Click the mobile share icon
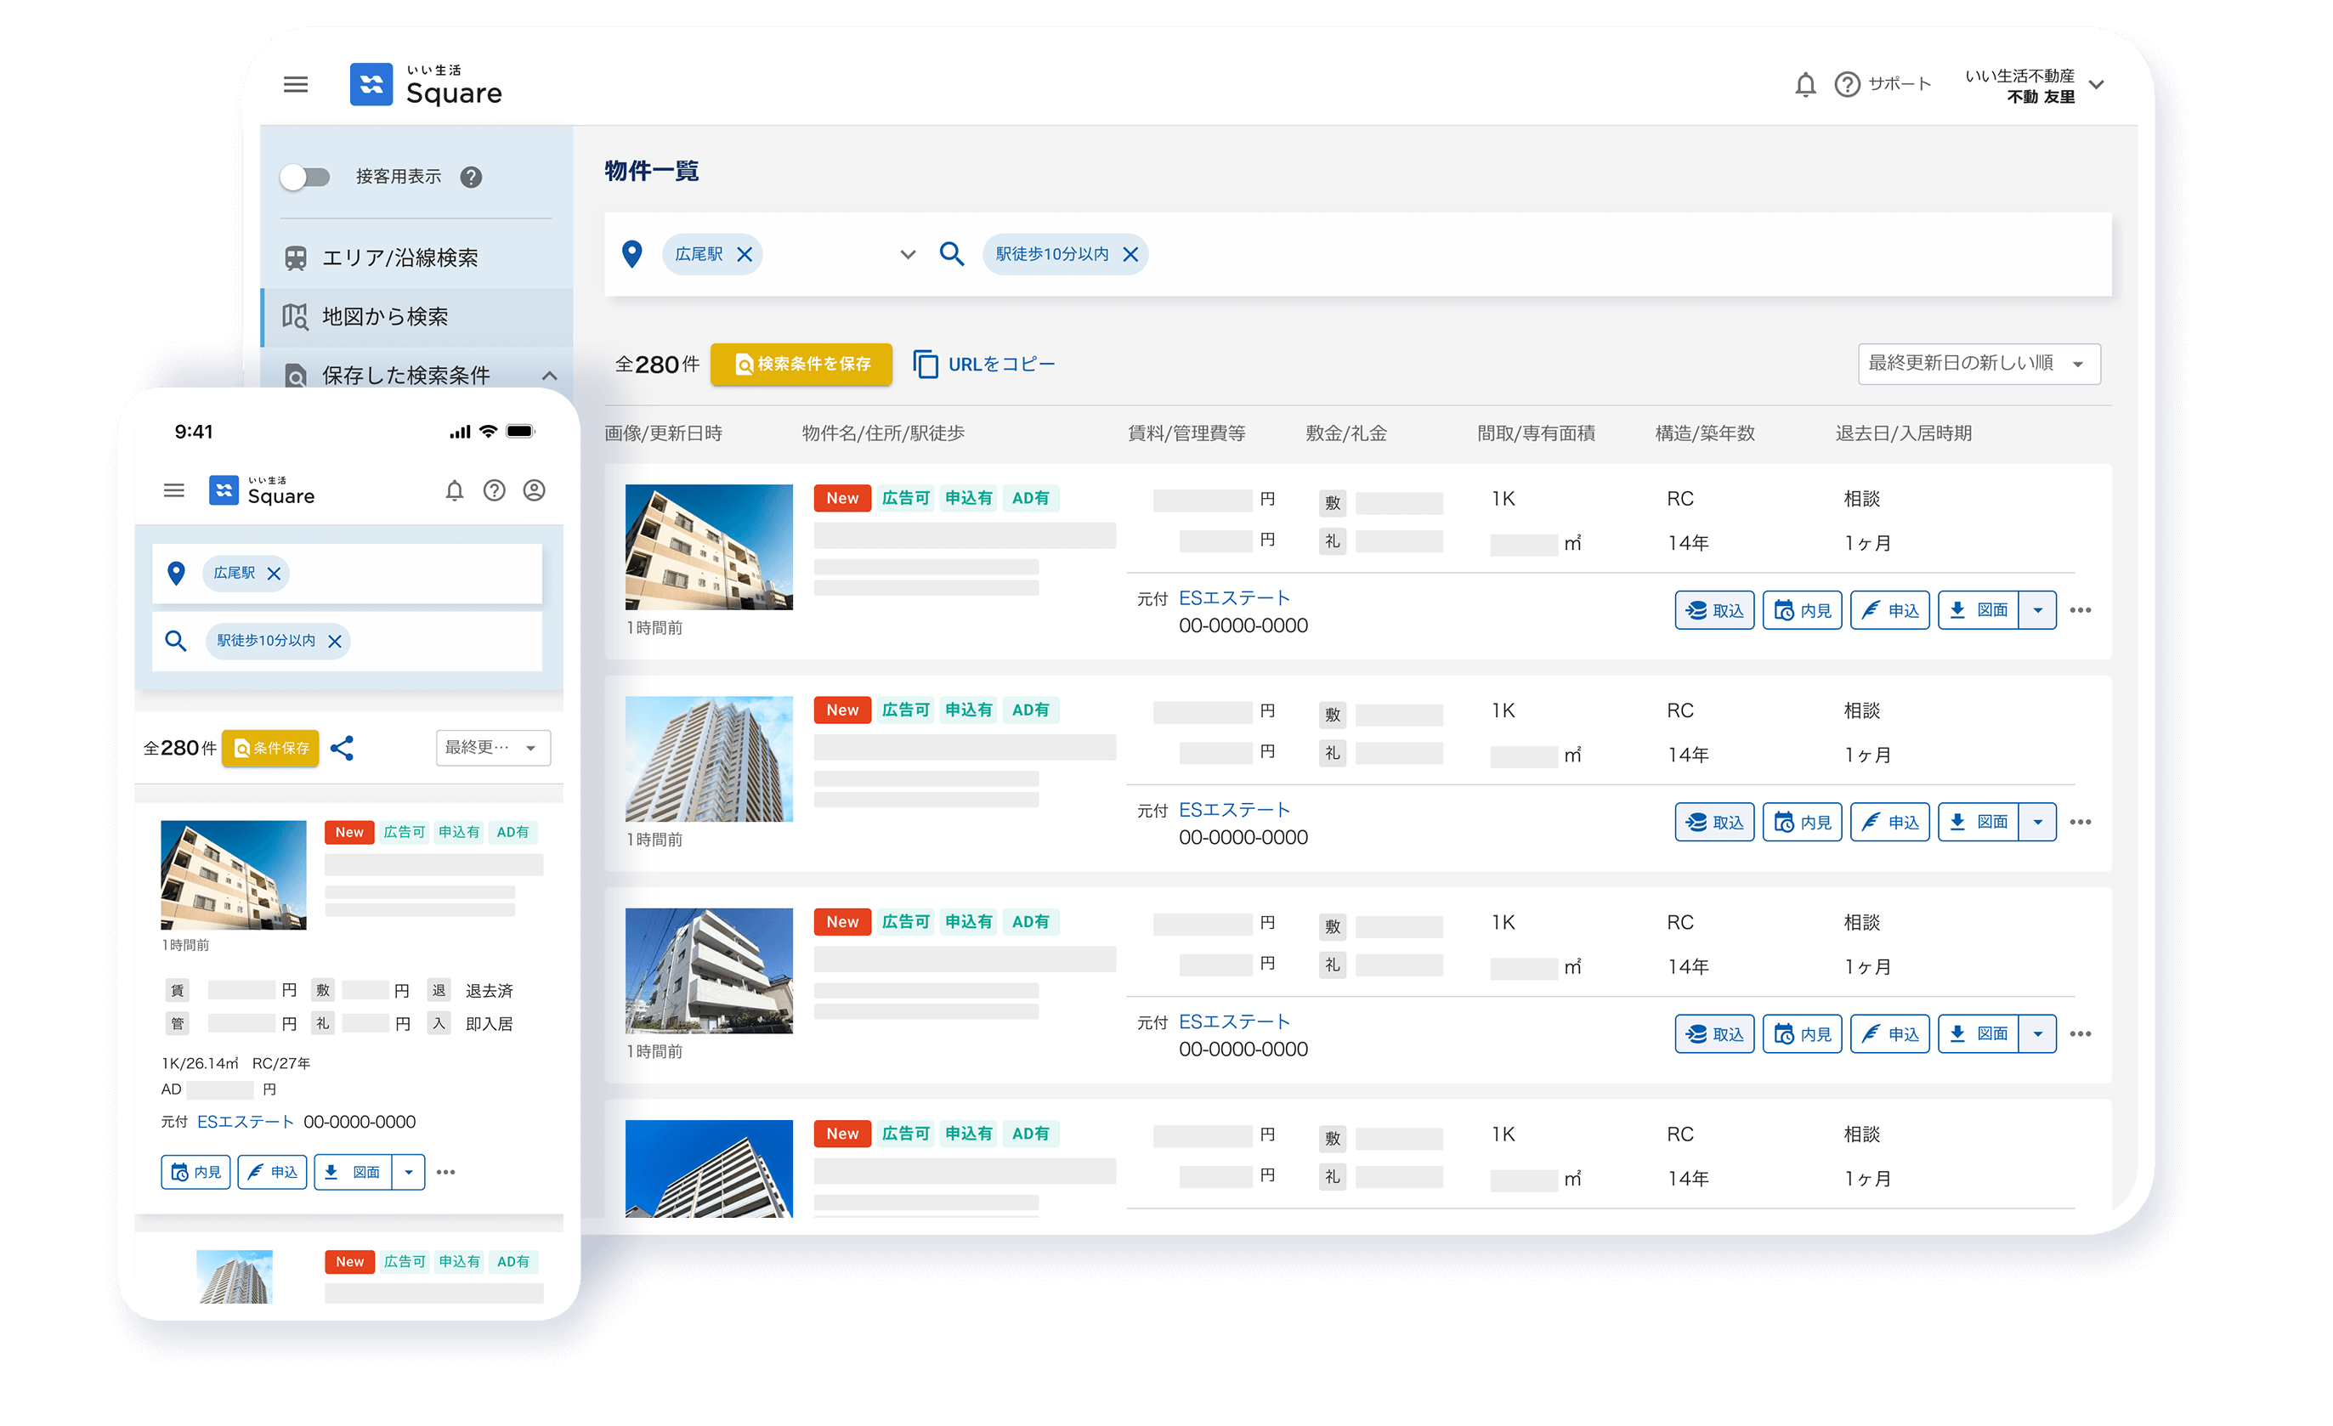The height and width of the screenshot is (1426, 2333). (342, 749)
